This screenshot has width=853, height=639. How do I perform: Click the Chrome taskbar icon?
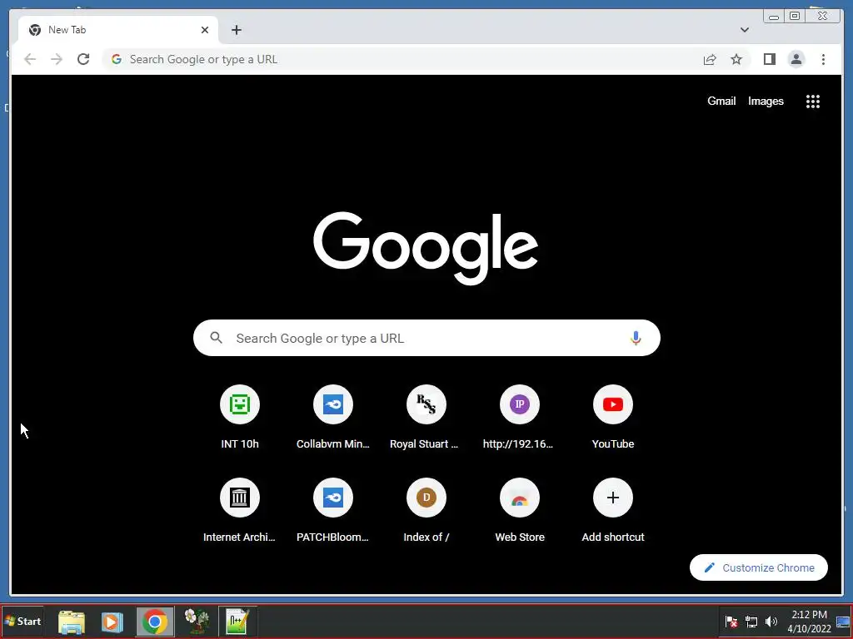[155, 622]
